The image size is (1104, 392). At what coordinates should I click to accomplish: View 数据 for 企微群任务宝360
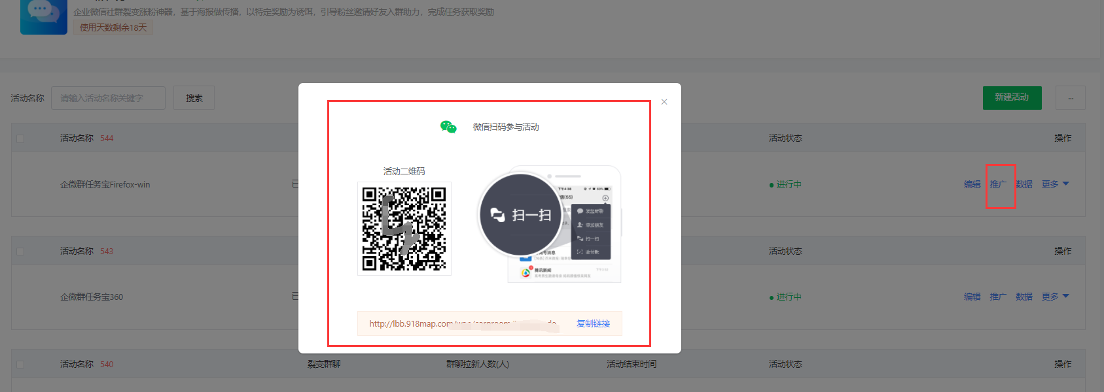pyautogui.click(x=1024, y=297)
